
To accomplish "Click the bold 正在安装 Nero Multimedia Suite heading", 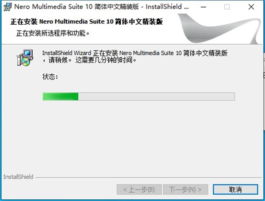I will click(87, 22).
